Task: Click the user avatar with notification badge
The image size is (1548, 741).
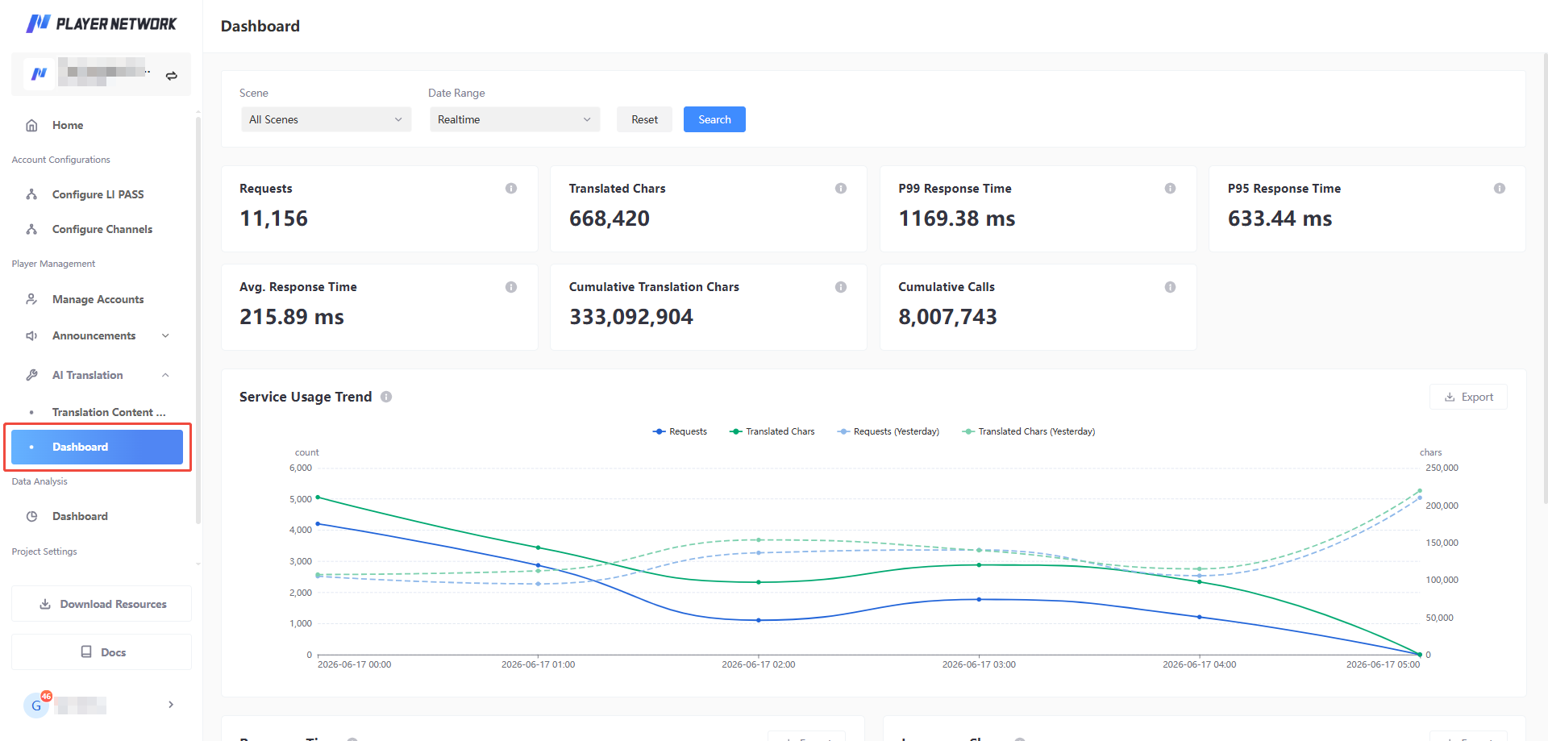Action: (x=36, y=705)
